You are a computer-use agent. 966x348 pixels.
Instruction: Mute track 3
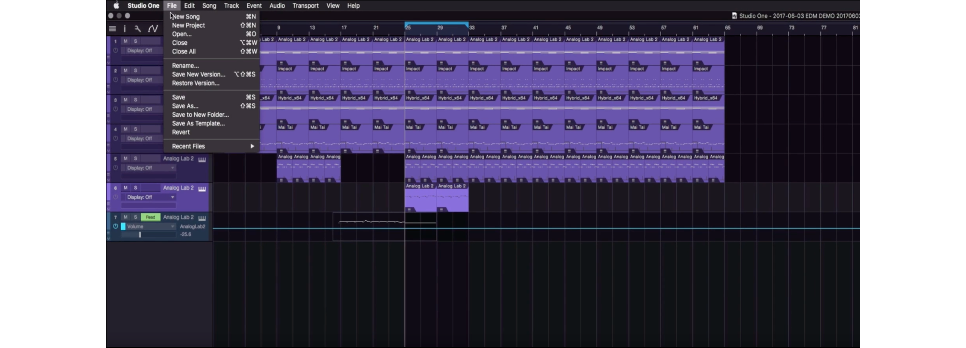pos(126,100)
